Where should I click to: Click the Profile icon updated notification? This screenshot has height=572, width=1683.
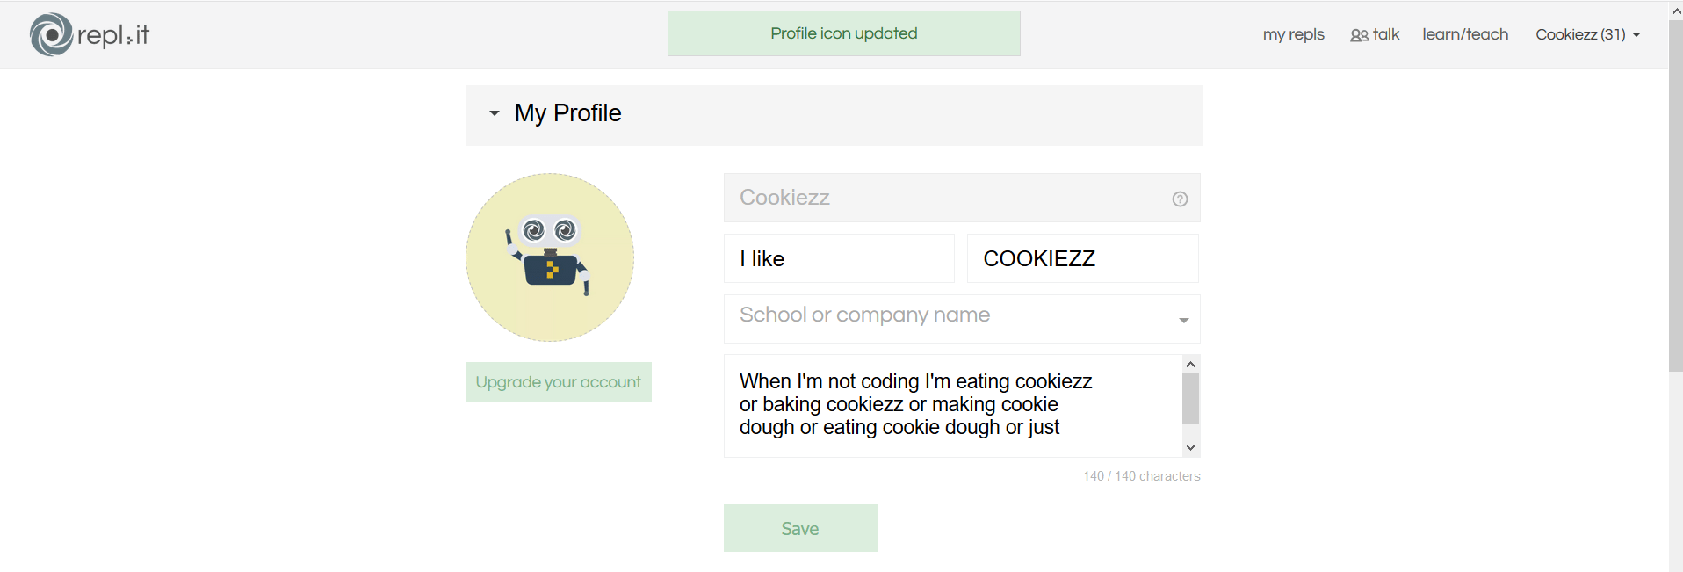(843, 33)
